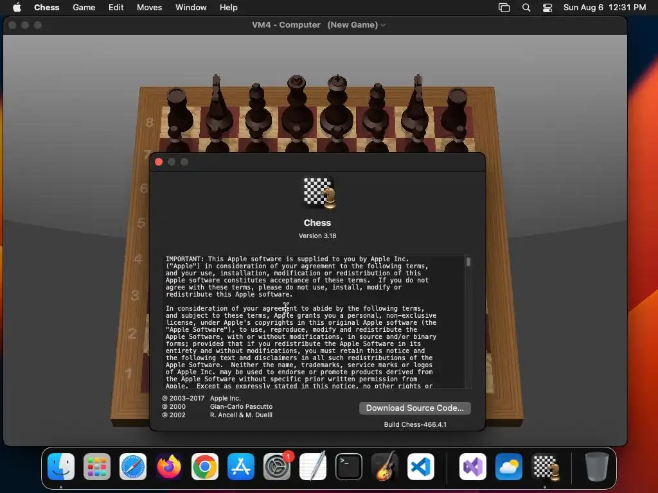Open Firefox from the Dock
This screenshot has width=658, height=493.
169,466
